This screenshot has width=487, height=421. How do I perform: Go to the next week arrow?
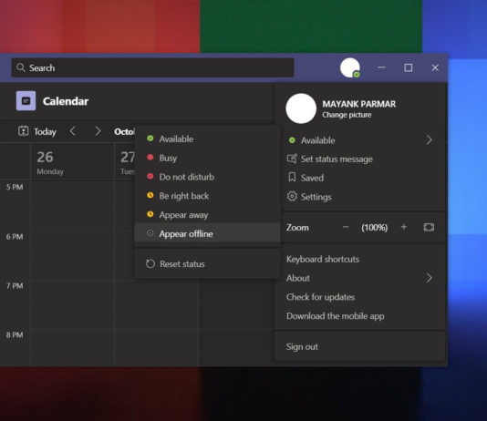tap(98, 131)
